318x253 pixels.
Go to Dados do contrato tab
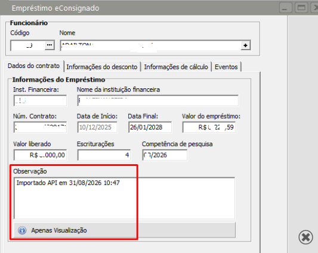pyautogui.click(x=33, y=66)
